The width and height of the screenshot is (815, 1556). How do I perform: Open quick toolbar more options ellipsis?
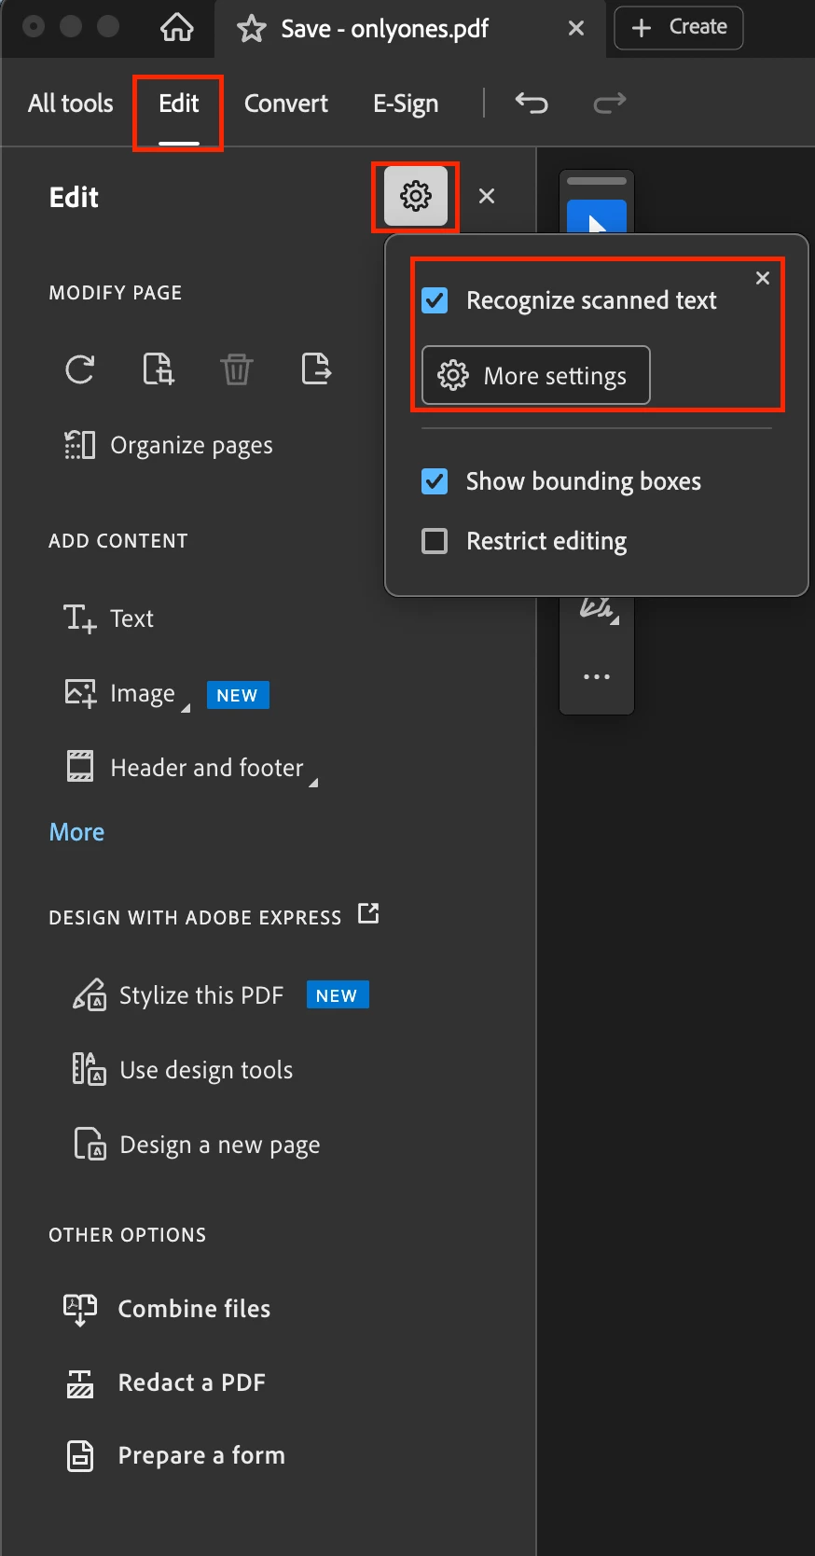click(x=597, y=676)
